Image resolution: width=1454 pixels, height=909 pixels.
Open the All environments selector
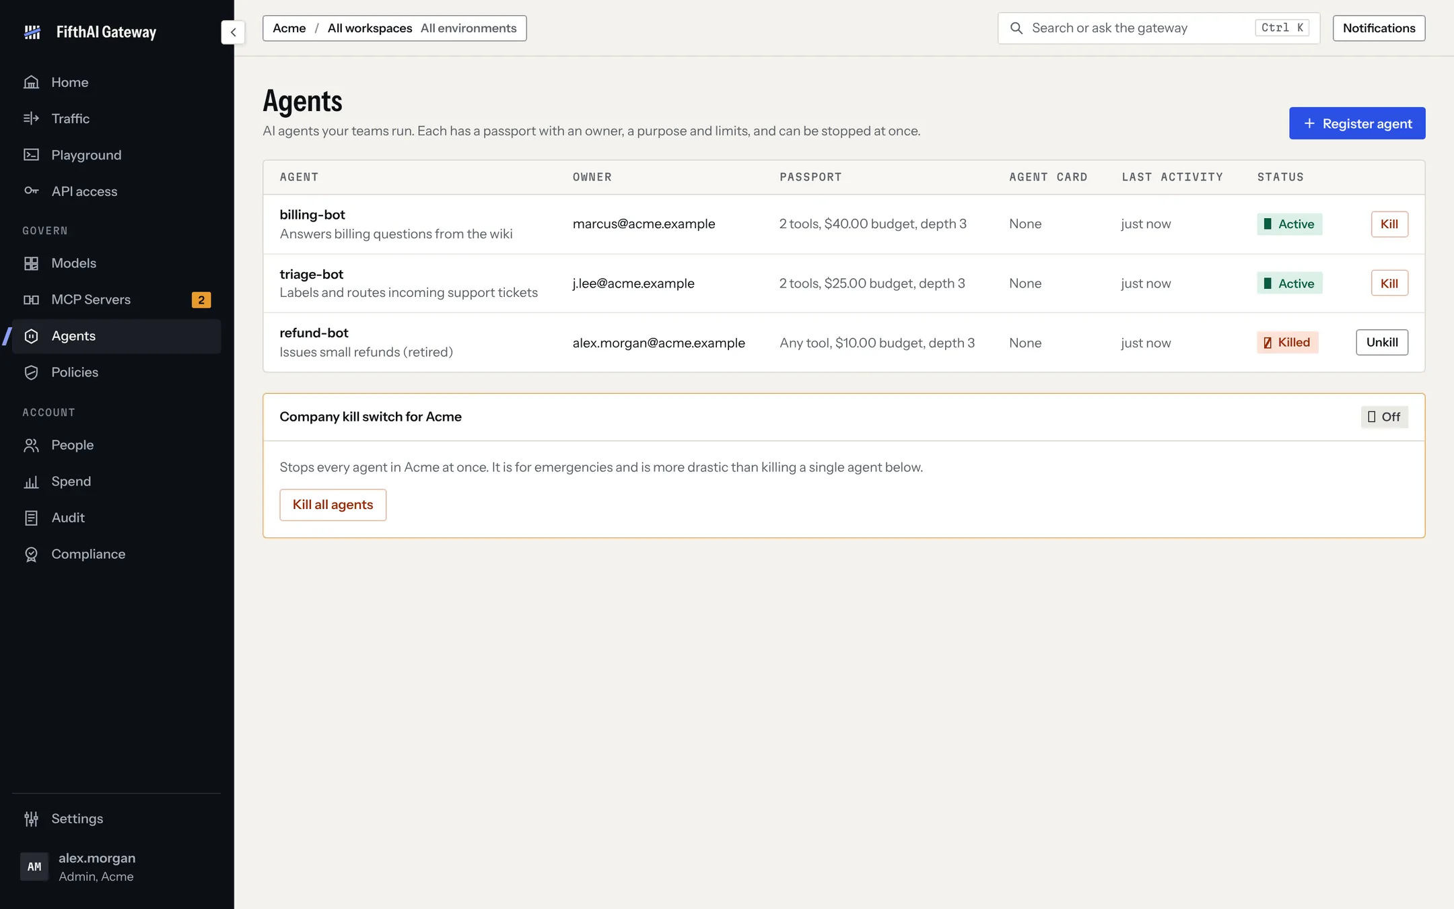coord(469,28)
